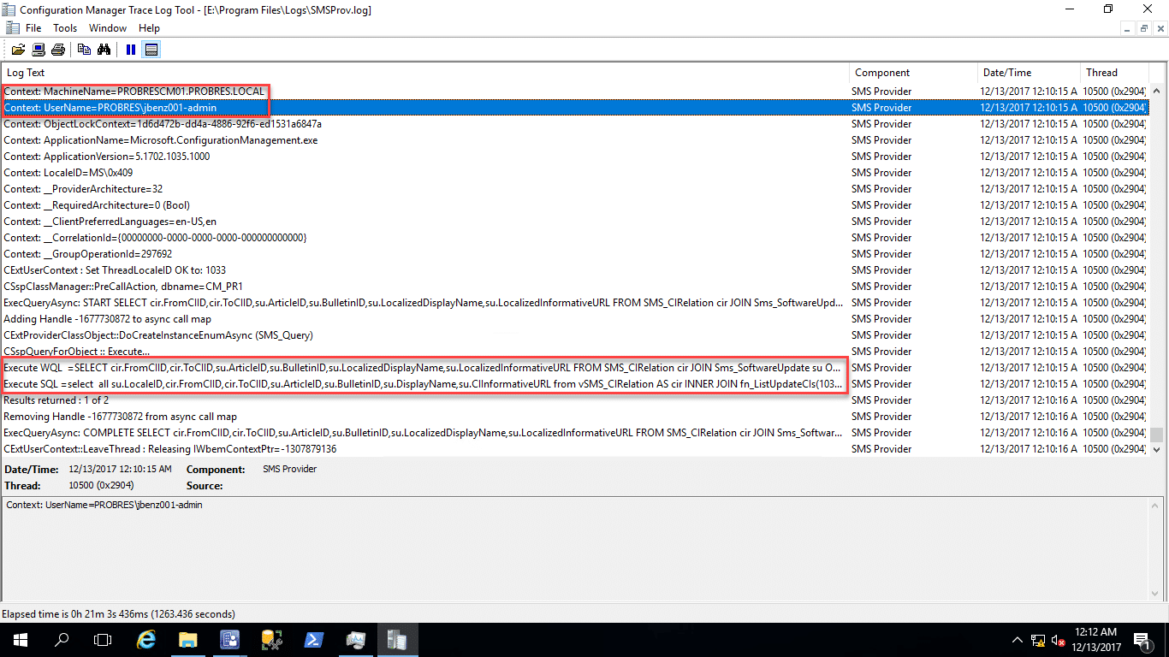Open the performance monitor taskbar icon
The image size is (1169, 657).
tap(354, 640)
